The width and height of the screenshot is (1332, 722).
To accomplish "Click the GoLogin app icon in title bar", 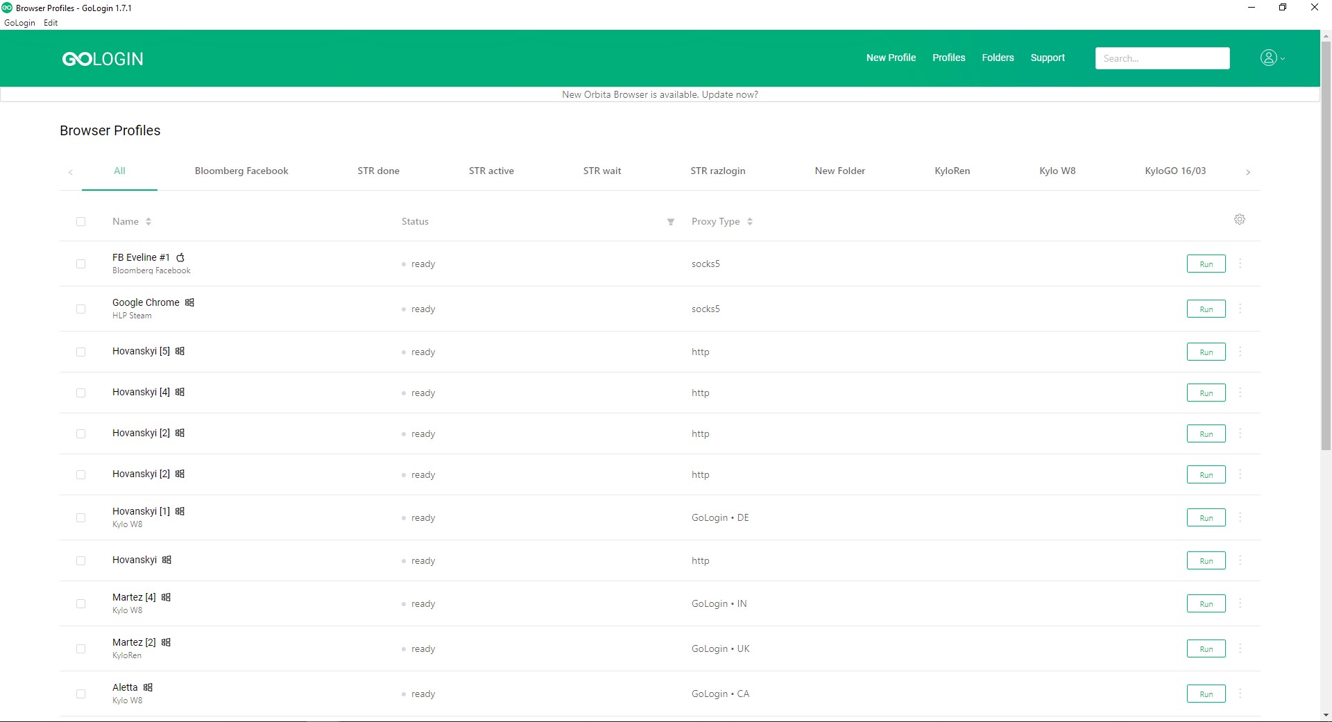I will point(7,8).
